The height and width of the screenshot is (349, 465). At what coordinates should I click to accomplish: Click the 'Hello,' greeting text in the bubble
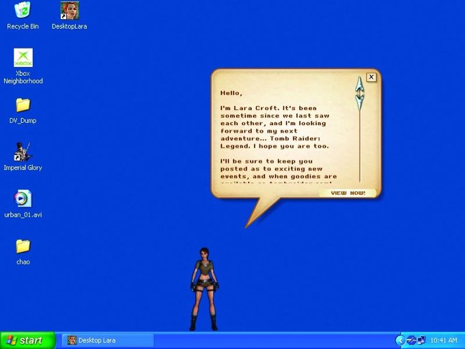tap(231, 93)
